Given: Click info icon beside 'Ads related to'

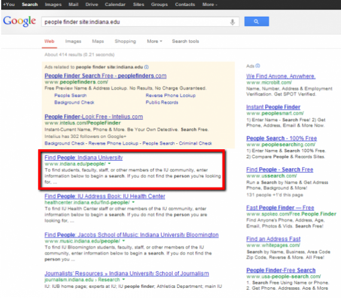Looking at the screenshot, I should (x=147, y=67).
